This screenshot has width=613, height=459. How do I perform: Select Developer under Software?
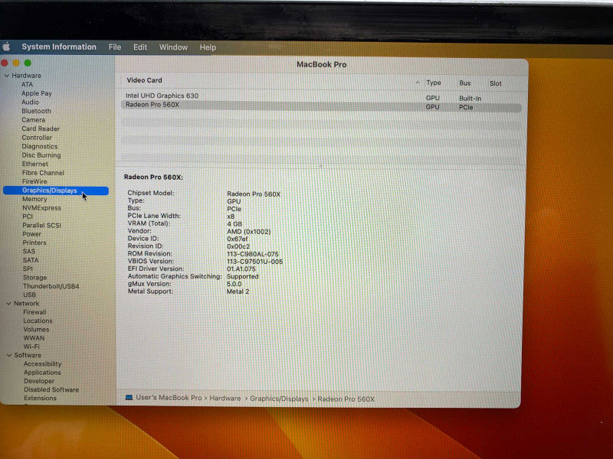point(39,381)
